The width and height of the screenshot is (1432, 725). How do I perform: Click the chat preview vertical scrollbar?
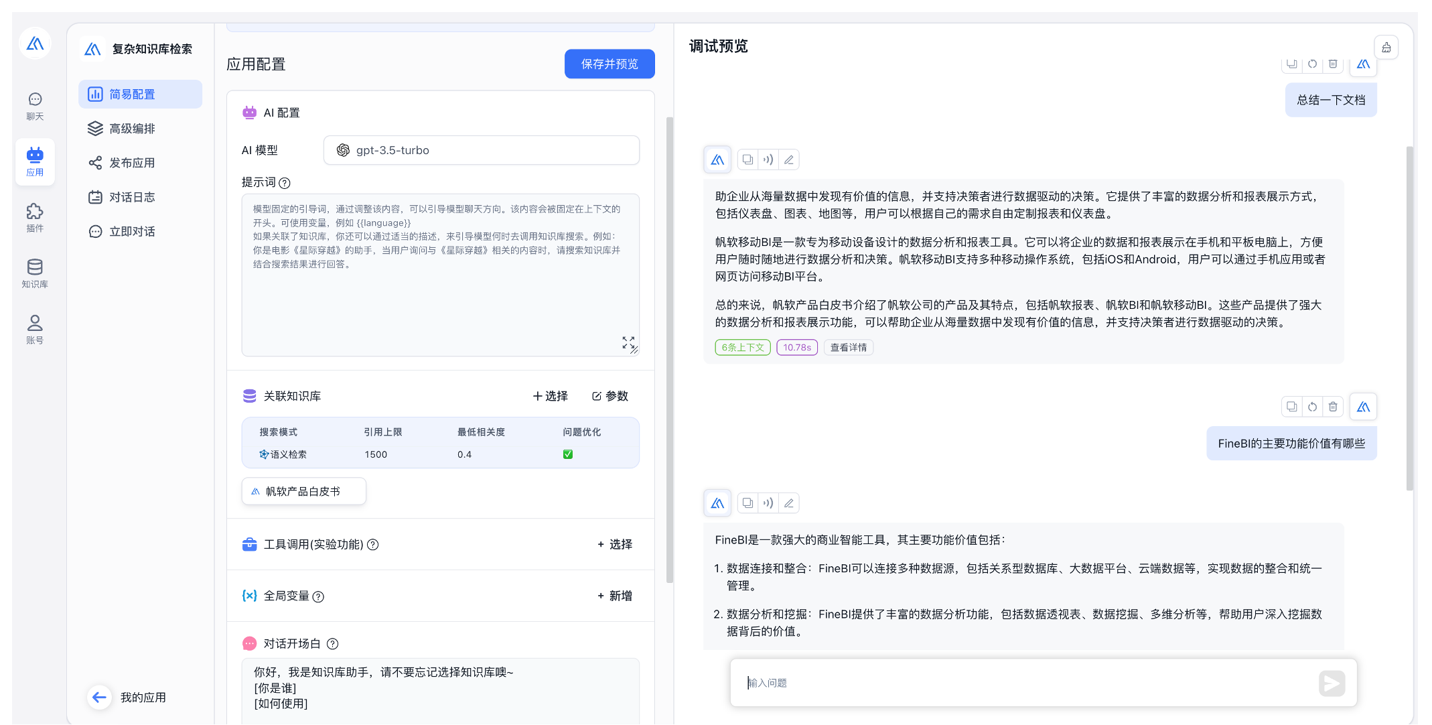coord(1410,318)
